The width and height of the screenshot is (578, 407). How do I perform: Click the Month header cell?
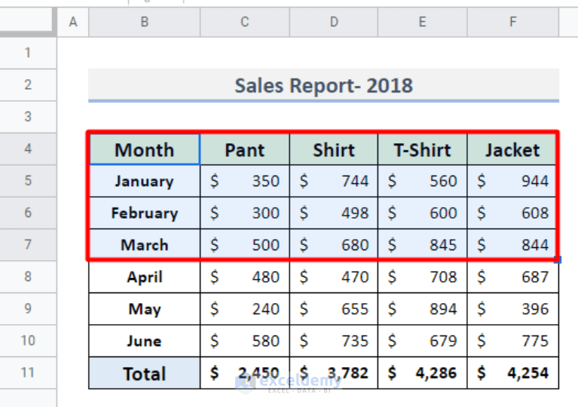coord(145,149)
